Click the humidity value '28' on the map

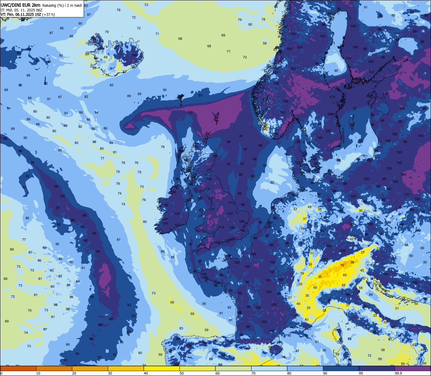coord(343,285)
